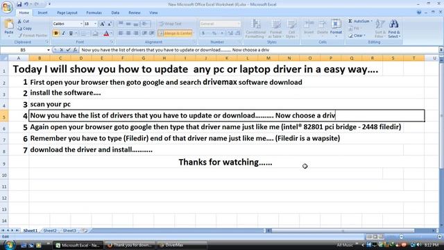Activate Format Painter
Screen dimensions: 444x250
coord(33,35)
